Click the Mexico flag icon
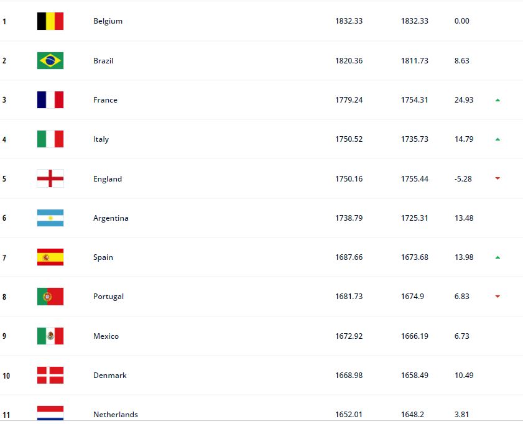The width and height of the screenshot is (523, 424). click(50, 336)
